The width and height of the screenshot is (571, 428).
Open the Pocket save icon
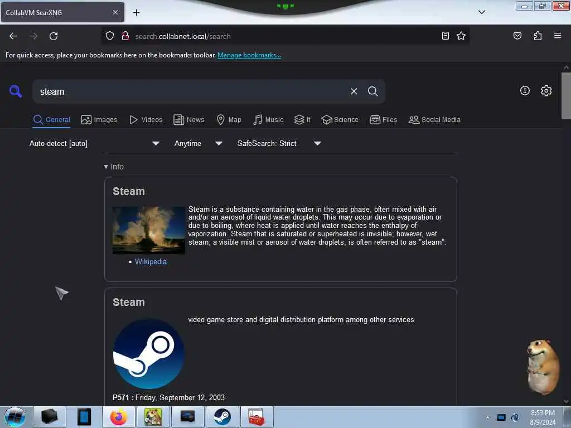tap(517, 36)
